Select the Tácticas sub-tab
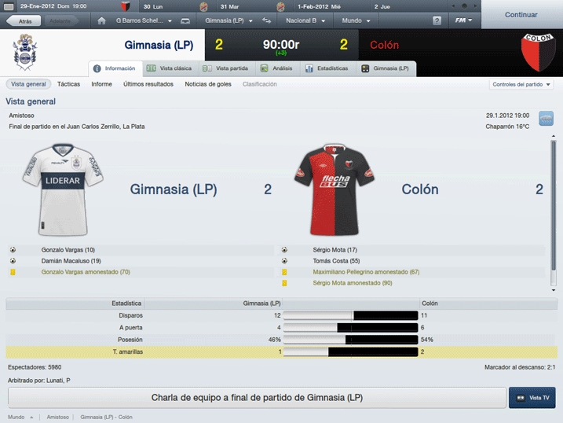563x423 pixels. [68, 84]
